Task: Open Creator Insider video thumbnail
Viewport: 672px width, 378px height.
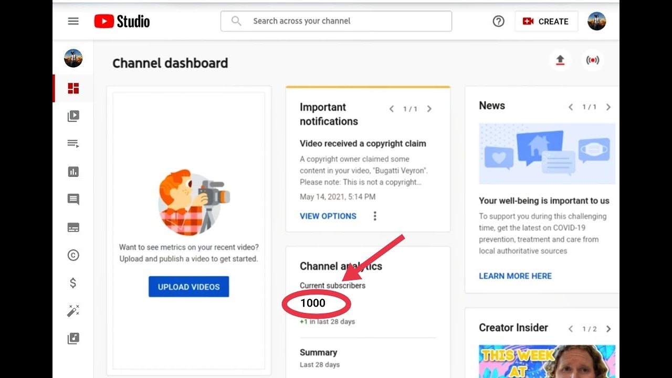Action: pyautogui.click(x=547, y=361)
